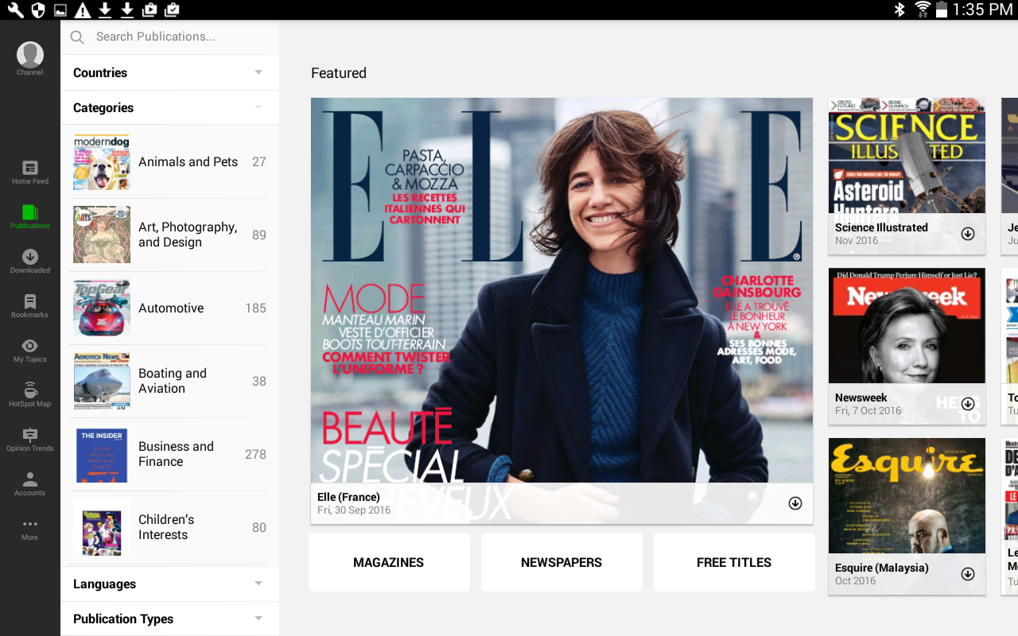
Task: Open the HotSpot Map
Action: [29, 393]
